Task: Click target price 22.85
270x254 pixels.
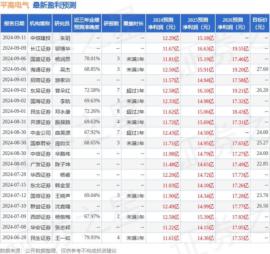Action: pyautogui.click(x=262, y=164)
